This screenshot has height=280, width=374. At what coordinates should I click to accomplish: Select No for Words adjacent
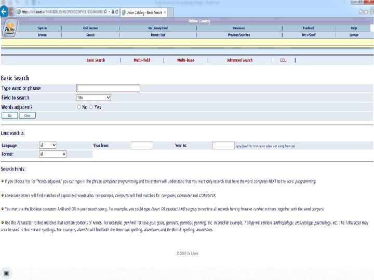coord(79,107)
